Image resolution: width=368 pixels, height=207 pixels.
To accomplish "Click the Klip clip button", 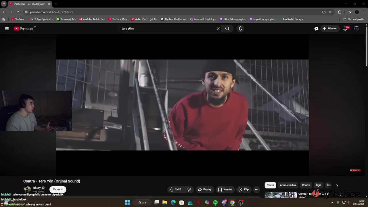I will pos(244,189).
